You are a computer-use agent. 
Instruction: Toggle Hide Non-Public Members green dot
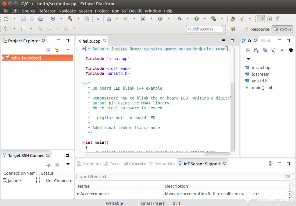[x=282, y=50]
